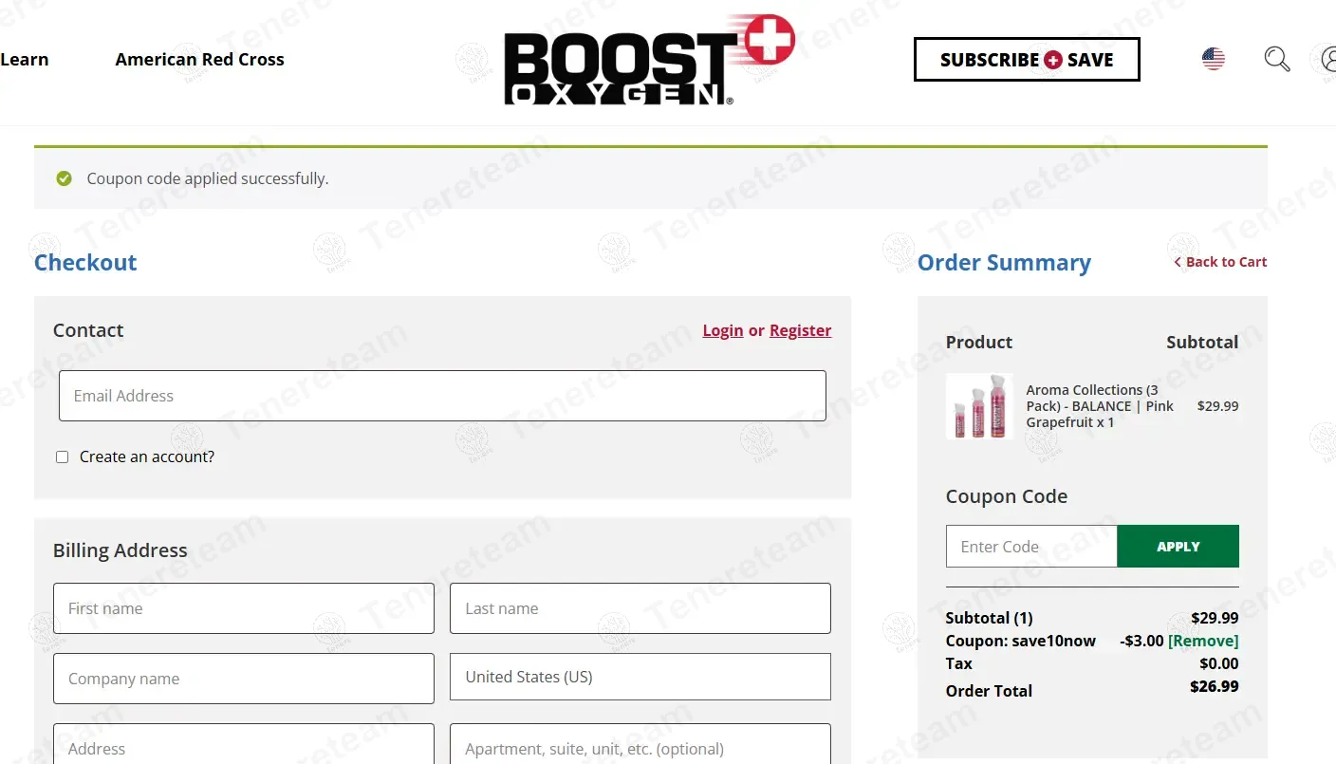Image resolution: width=1336 pixels, height=764 pixels.
Task: Select the First name input field
Action: click(x=244, y=608)
